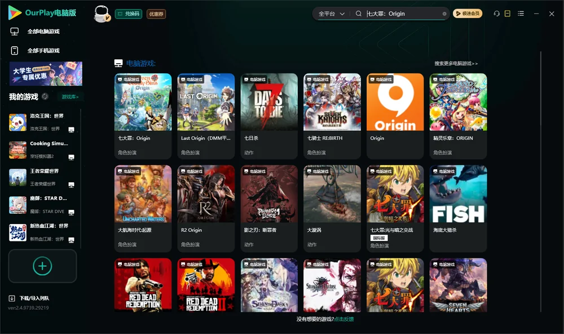
Task: Click the 优惠券 coupon button
Action: pyautogui.click(x=156, y=14)
